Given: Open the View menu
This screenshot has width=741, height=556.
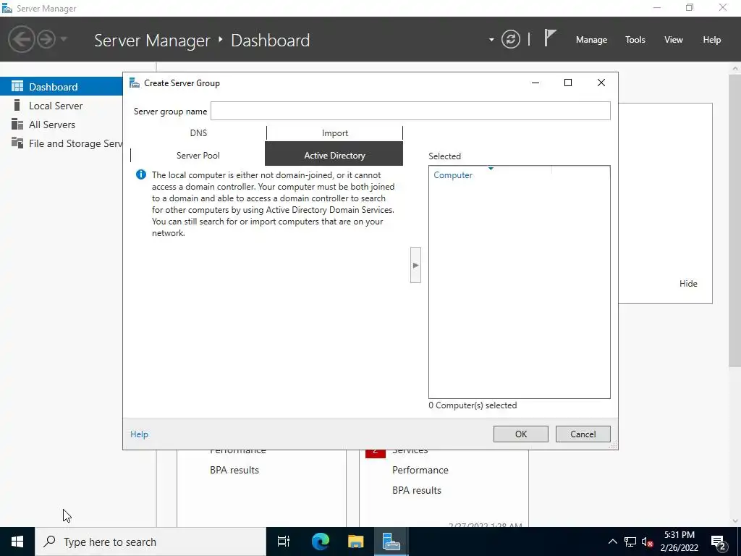Looking at the screenshot, I should [674, 40].
